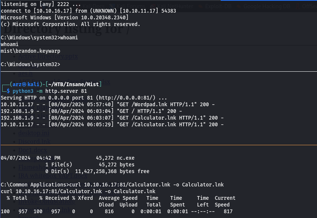Open Kali Forums bookmark in background browser

(128, 6)
